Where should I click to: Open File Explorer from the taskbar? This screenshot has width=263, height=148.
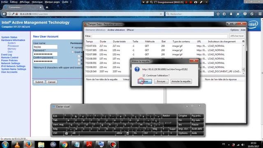pos(41,144)
